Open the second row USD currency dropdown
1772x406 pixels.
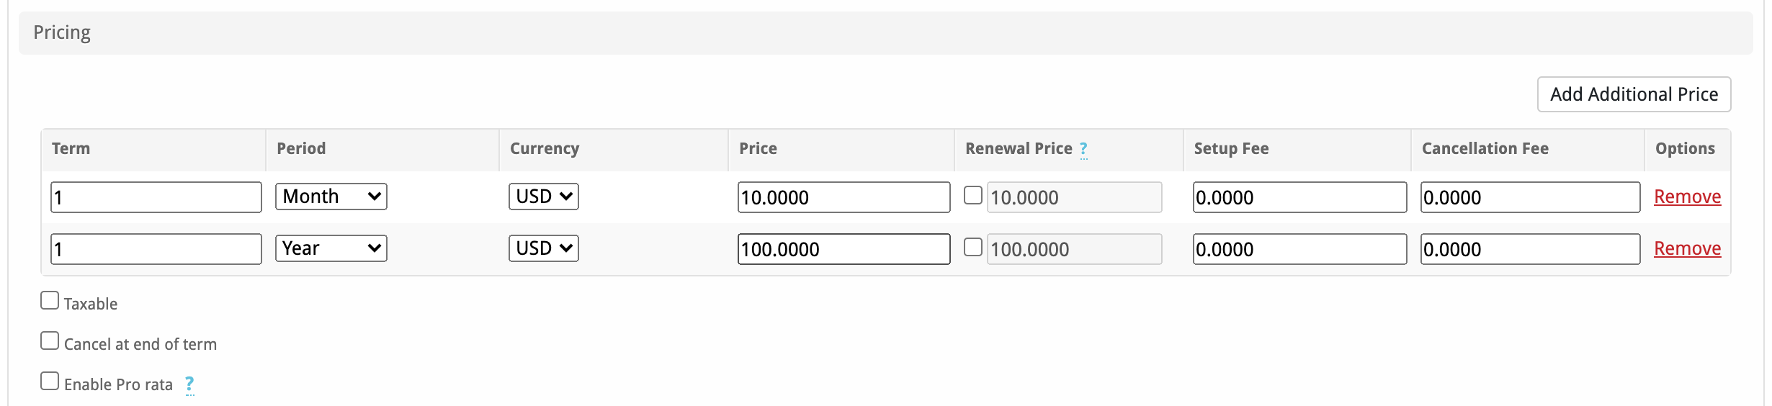coord(544,248)
